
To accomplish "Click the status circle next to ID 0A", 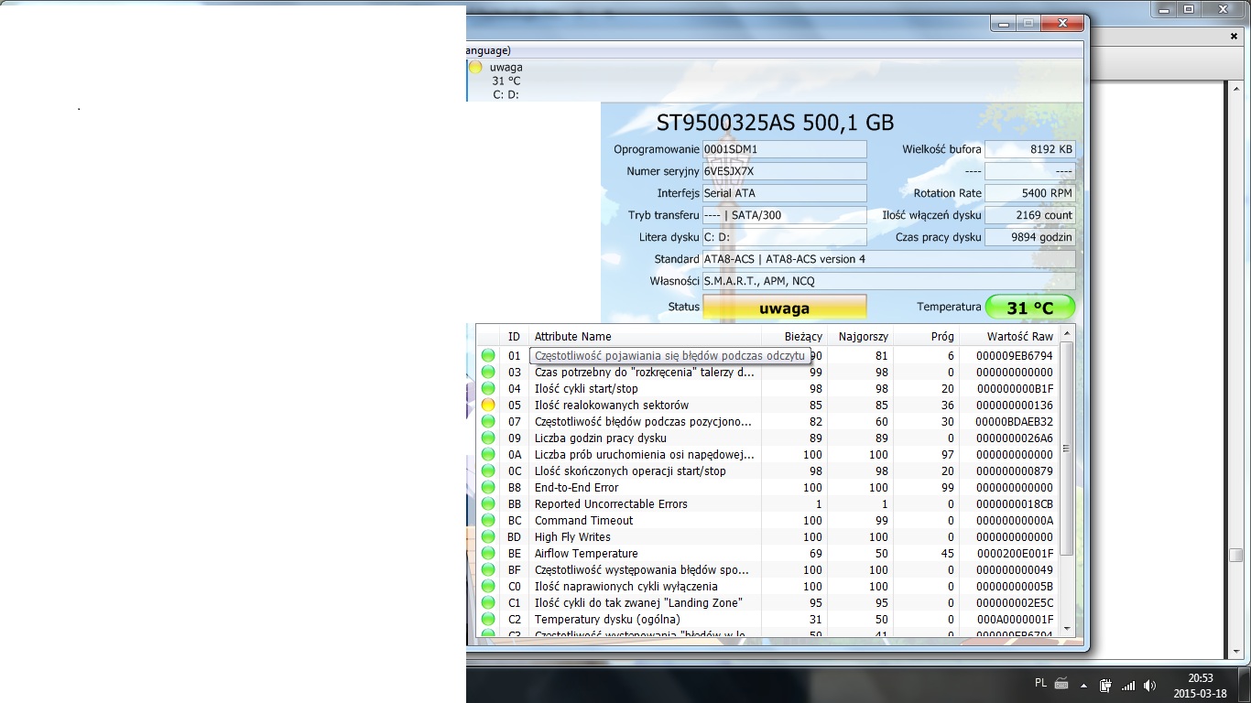I will [488, 455].
